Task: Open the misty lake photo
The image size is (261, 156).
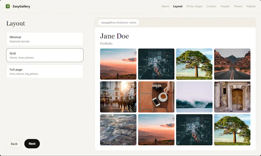Action: (194, 97)
